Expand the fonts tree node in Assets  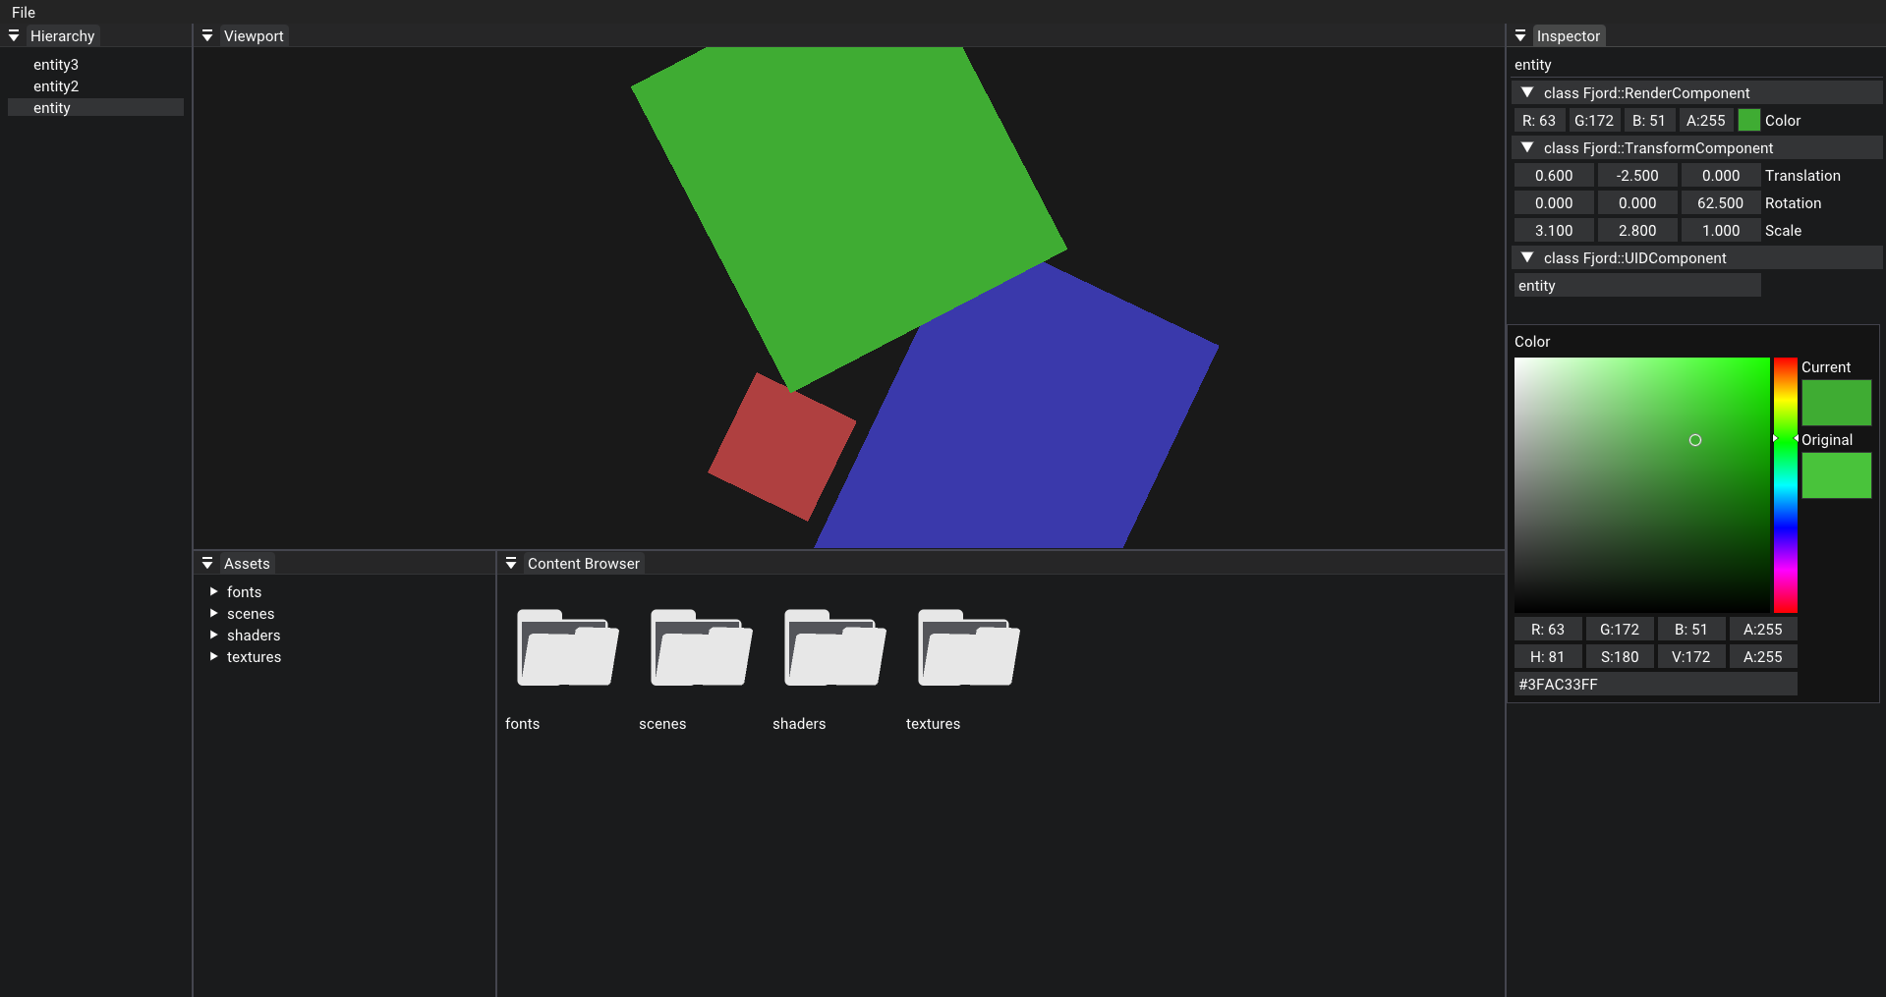point(213,592)
